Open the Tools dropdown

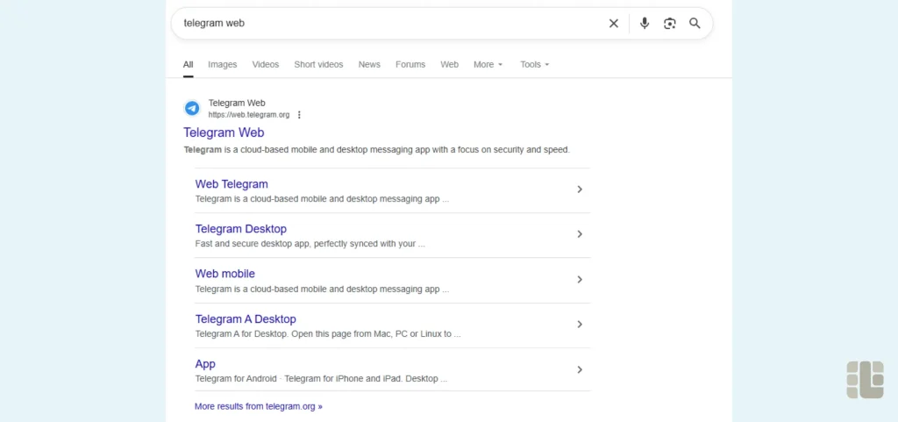(x=534, y=65)
